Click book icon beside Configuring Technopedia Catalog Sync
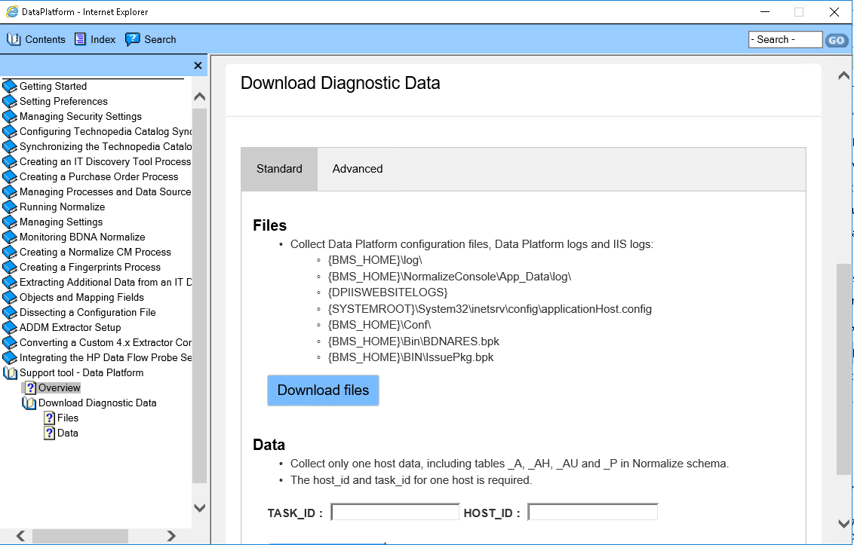 coord(10,131)
